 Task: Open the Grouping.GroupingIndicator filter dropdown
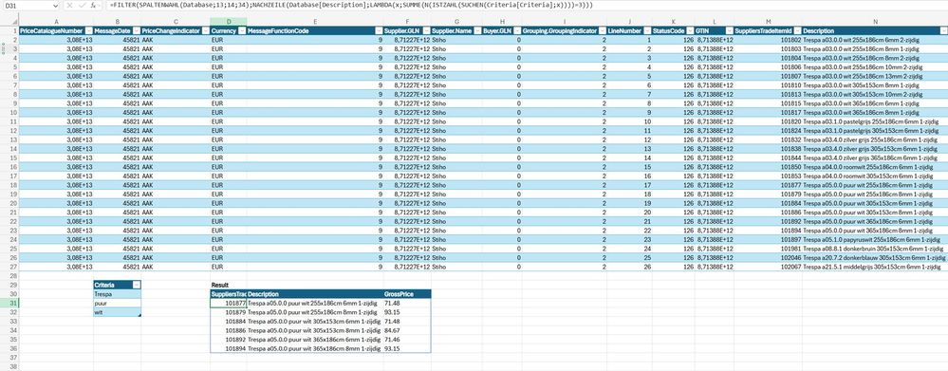coord(602,30)
